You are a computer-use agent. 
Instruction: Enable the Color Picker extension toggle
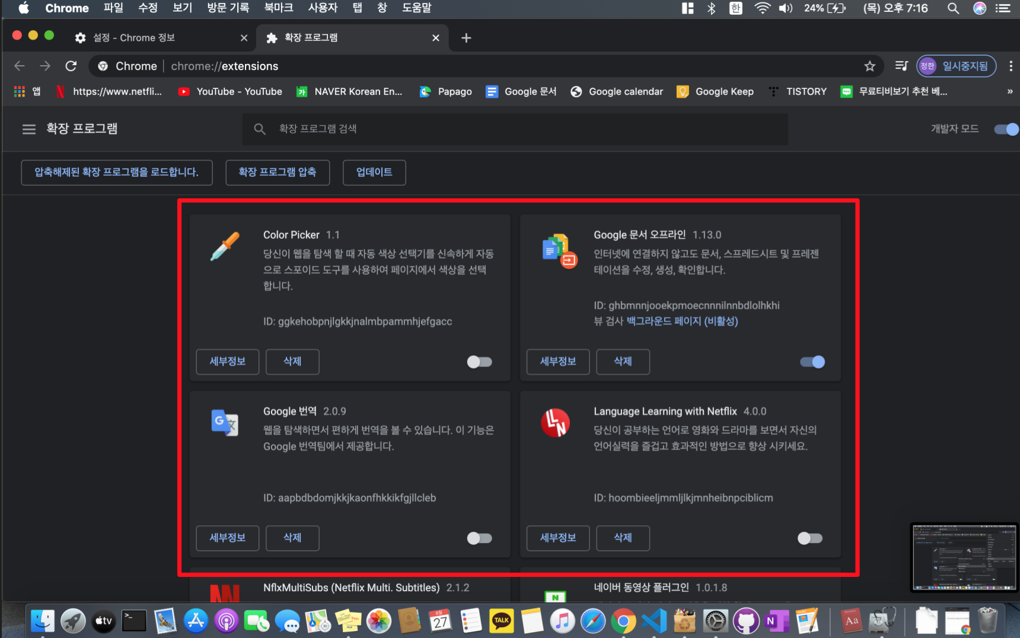click(x=479, y=362)
